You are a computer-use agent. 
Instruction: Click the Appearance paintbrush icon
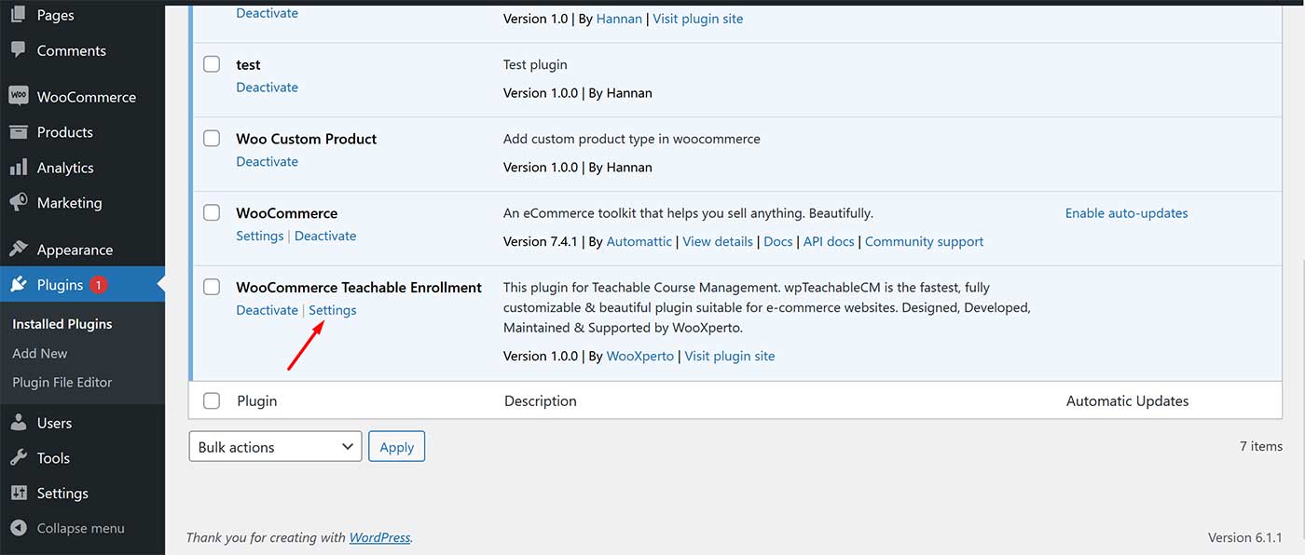pos(18,250)
